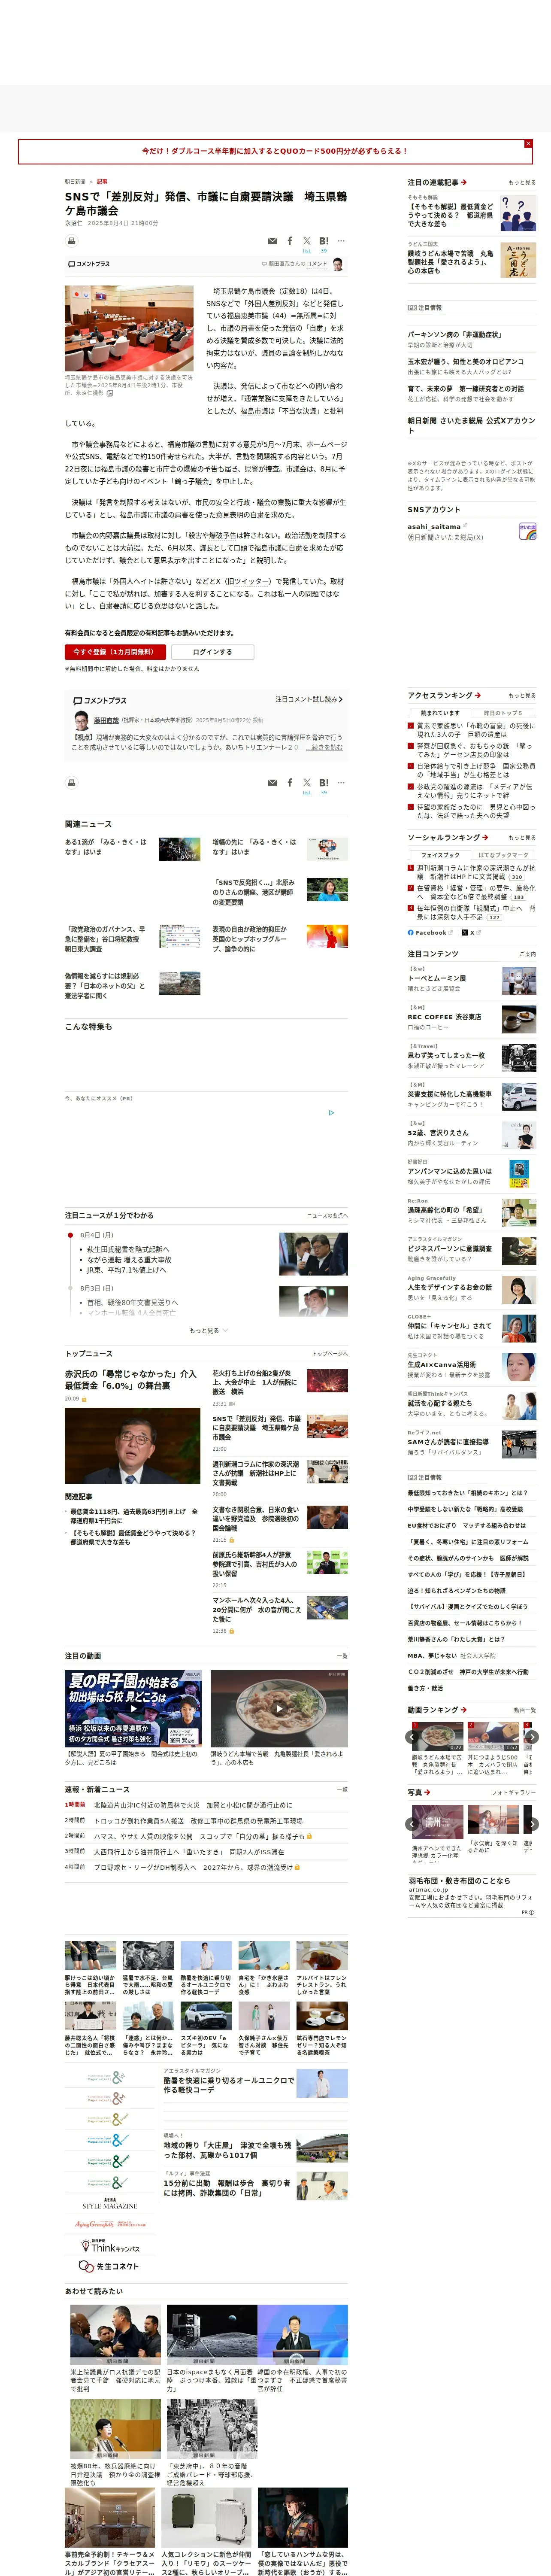Close the QUO card promotion banner
Screen dimensions: 551x2576
tap(528, 144)
